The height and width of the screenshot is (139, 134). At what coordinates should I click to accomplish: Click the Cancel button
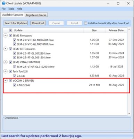click(x=56, y=23)
